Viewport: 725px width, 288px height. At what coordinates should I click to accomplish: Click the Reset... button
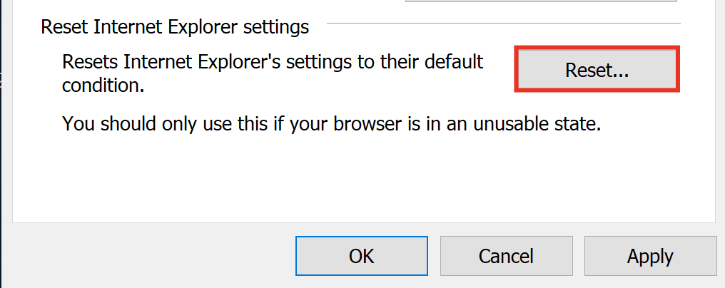[x=597, y=70]
